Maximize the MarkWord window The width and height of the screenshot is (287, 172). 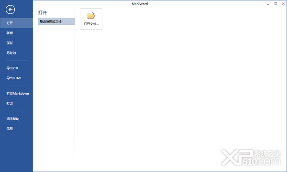tap(276, 4)
